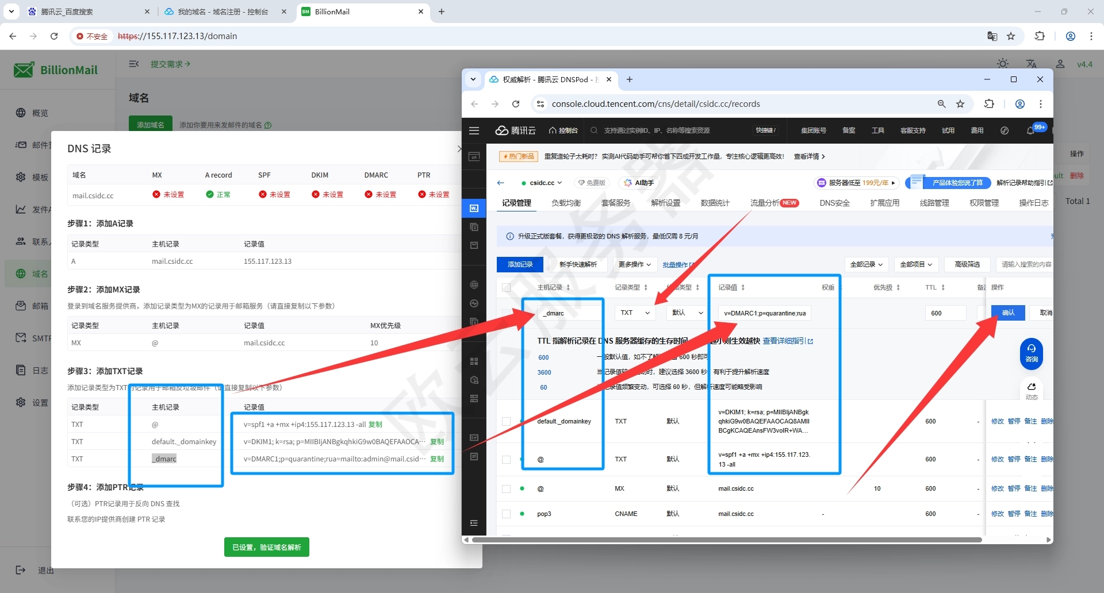Click the back arrow beside csidc.cc
Image resolution: width=1104 pixels, height=593 pixels.
point(500,183)
